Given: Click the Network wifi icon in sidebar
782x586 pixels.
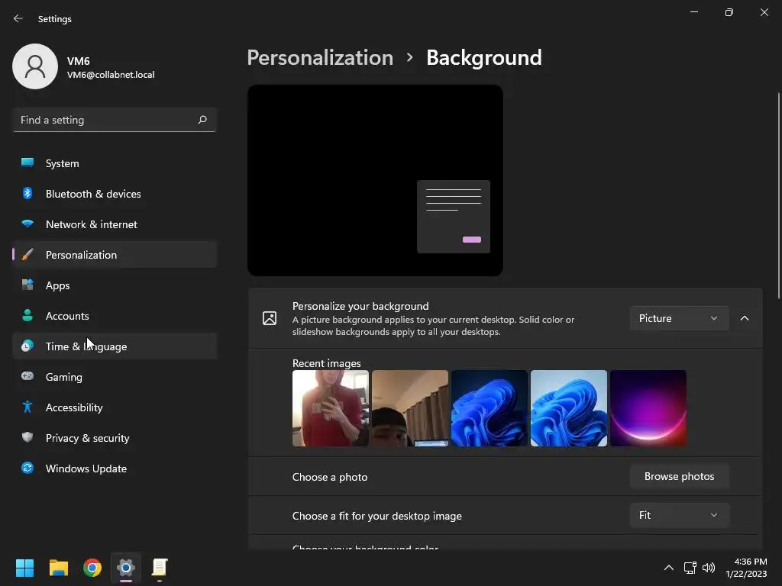Looking at the screenshot, I should pyautogui.click(x=27, y=224).
